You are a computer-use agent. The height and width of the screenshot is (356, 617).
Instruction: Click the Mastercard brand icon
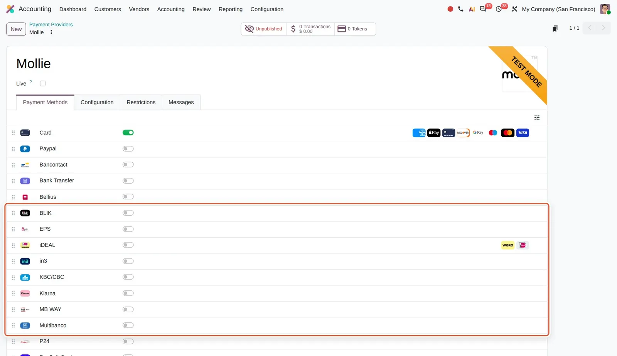pyautogui.click(x=508, y=133)
